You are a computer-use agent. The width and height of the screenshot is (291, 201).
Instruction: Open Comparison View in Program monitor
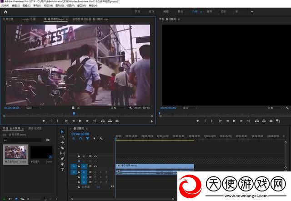pyautogui.click(x=278, y=121)
